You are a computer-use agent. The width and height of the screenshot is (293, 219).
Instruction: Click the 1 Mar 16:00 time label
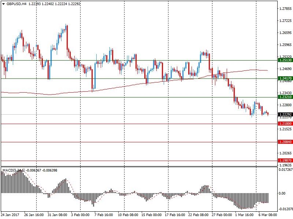pyautogui.click(x=244, y=215)
